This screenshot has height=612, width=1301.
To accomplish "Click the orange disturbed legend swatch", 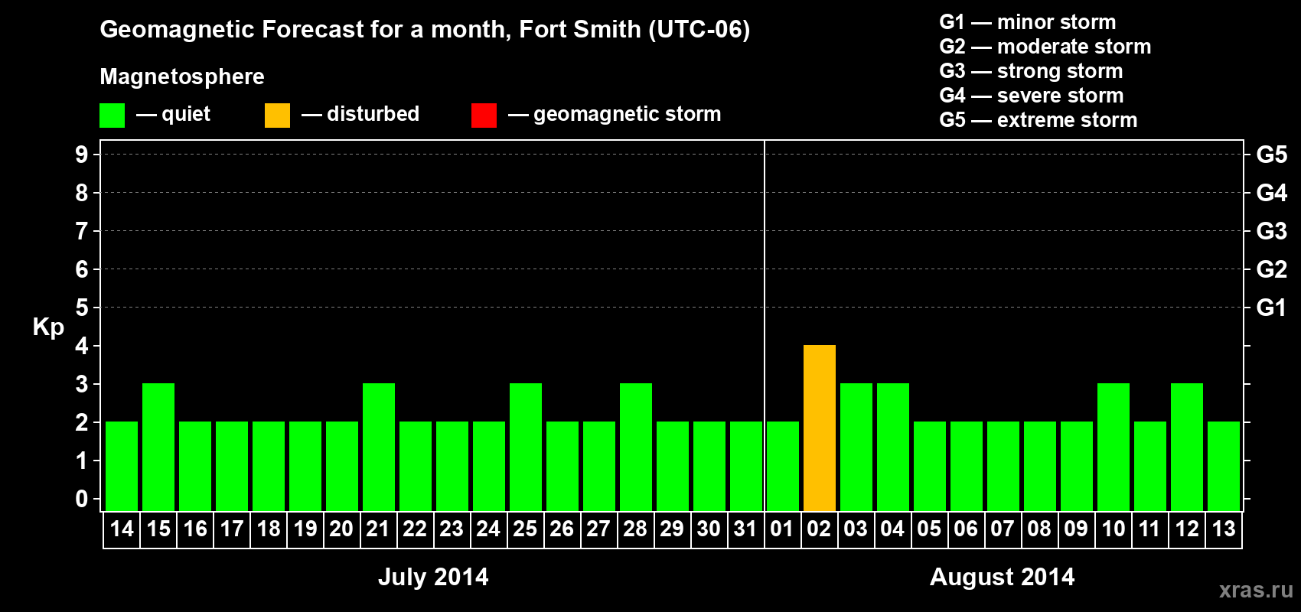I will 277,116.
